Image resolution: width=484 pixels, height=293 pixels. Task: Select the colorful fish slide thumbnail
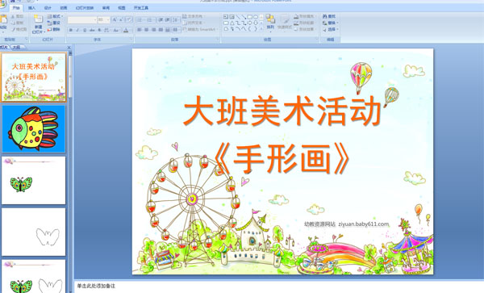click(34, 129)
